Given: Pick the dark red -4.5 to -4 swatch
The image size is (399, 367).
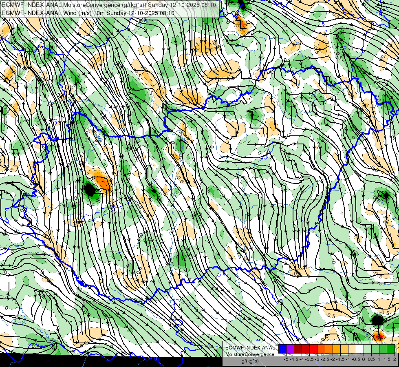Looking at the screenshot, I should 298,349.
